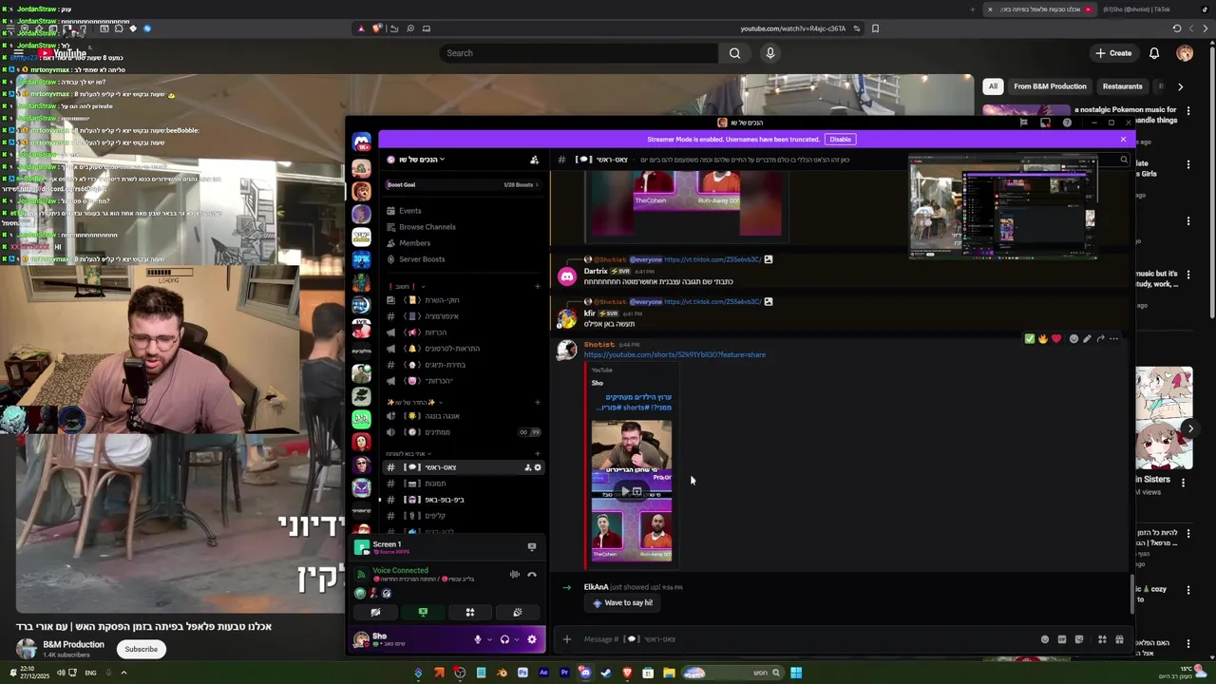Open Discord channel search magnifier
Image resolution: width=1216 pixels, height=684 pixels.
click(1124, 160)
